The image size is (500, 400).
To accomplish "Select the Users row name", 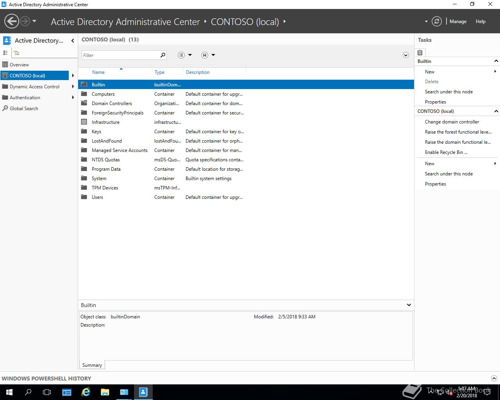I will [97, 197].
